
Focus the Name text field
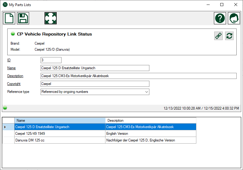tap(95, 68)
